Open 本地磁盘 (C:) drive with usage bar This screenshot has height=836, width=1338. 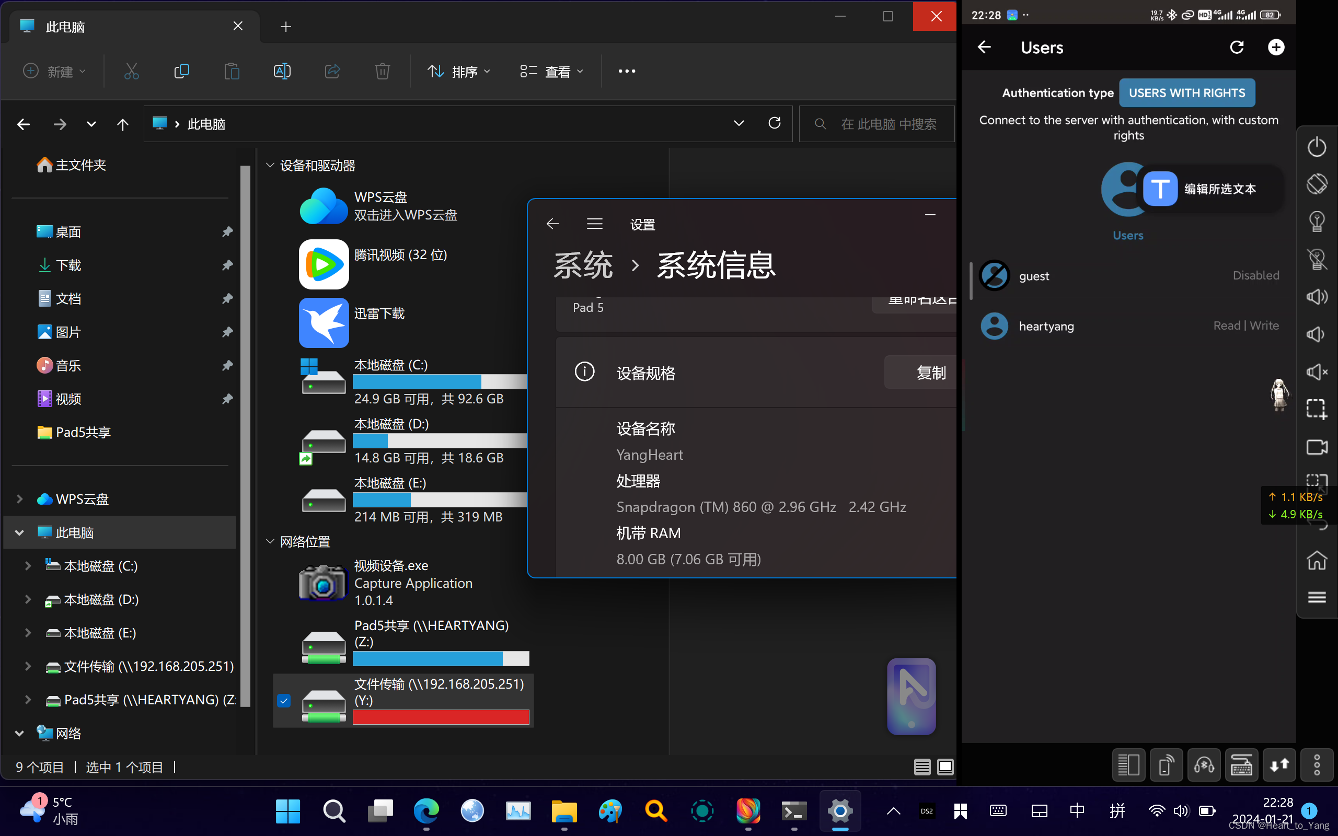tap(413, 381)
